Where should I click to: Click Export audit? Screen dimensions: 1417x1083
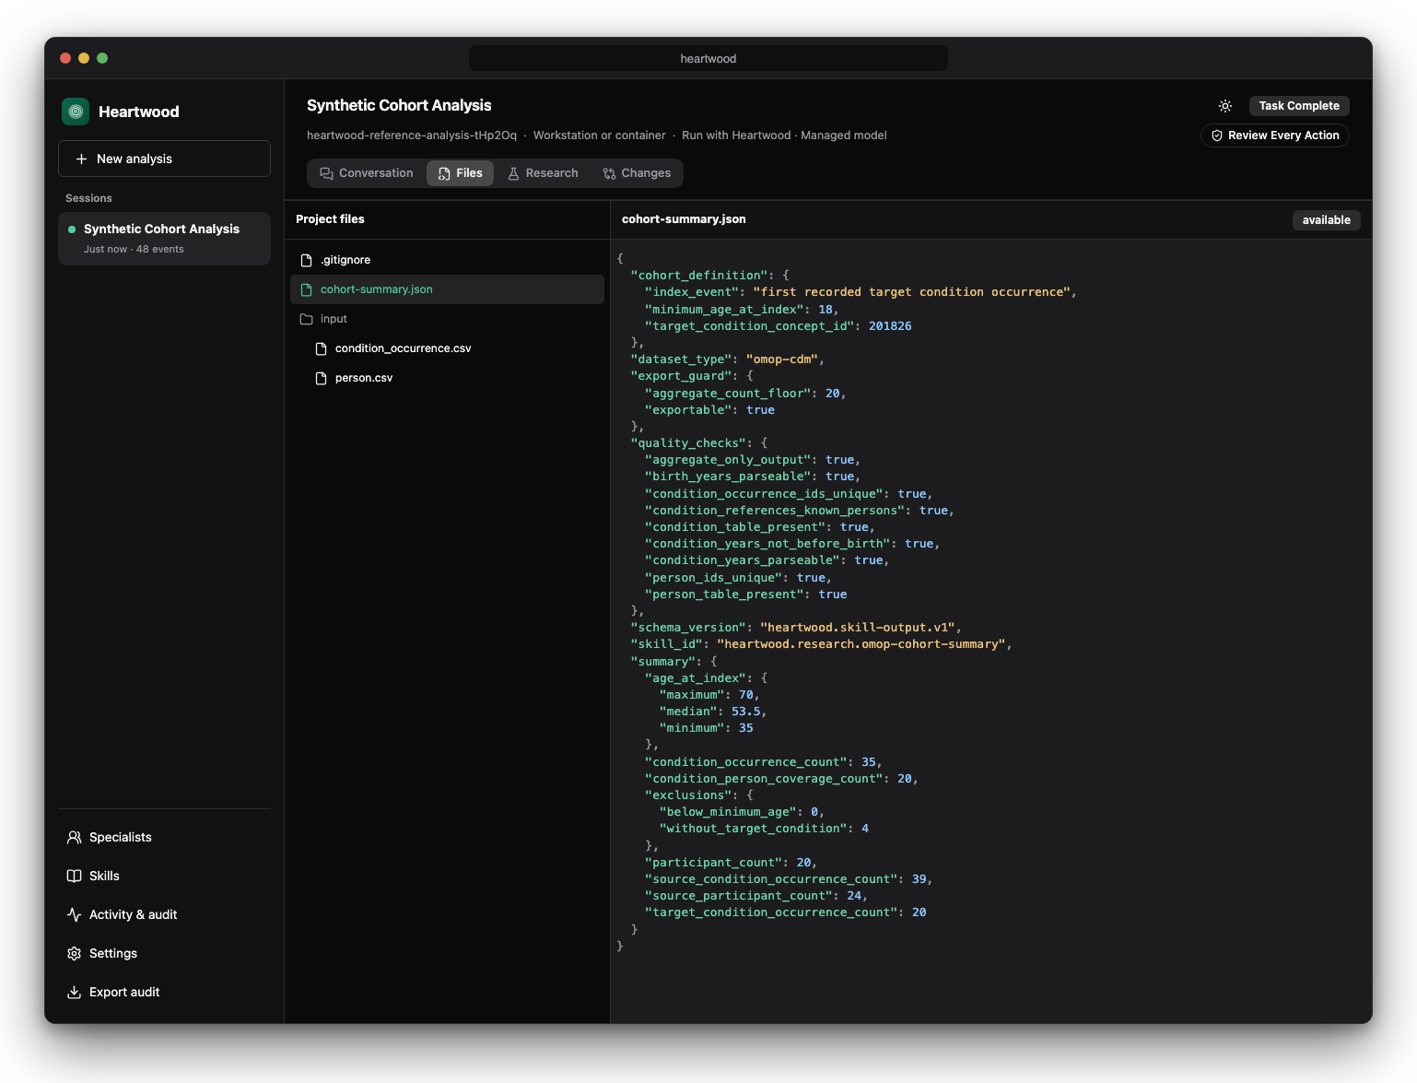pyautogui.click(x=164, y=992)
